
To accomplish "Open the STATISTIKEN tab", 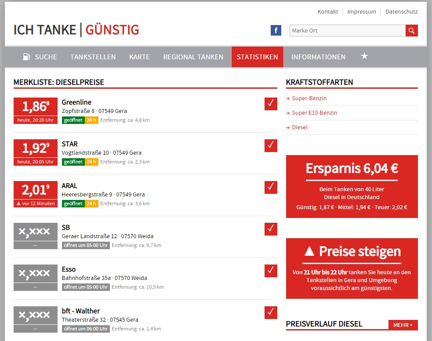I will coord(258,57).
